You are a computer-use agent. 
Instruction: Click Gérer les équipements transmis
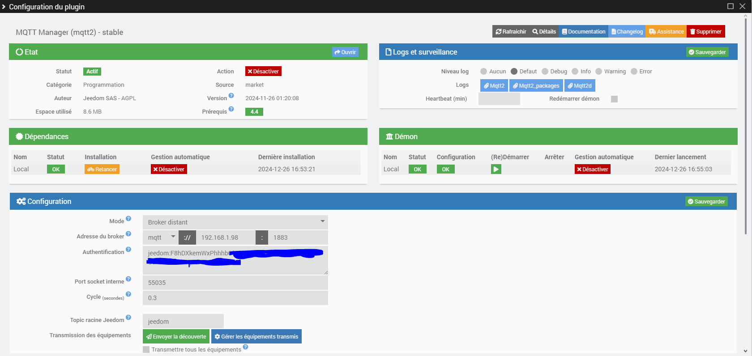pyautogui.click(x=256, y=336)
